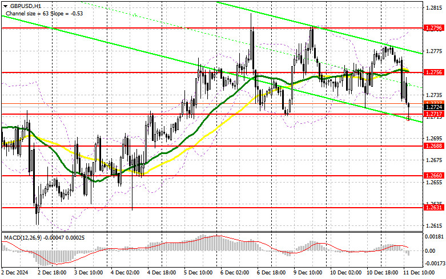Click the '2 Dec 2024' time axis label
This screenshot has width=446, height=279.
pos(15,273)
